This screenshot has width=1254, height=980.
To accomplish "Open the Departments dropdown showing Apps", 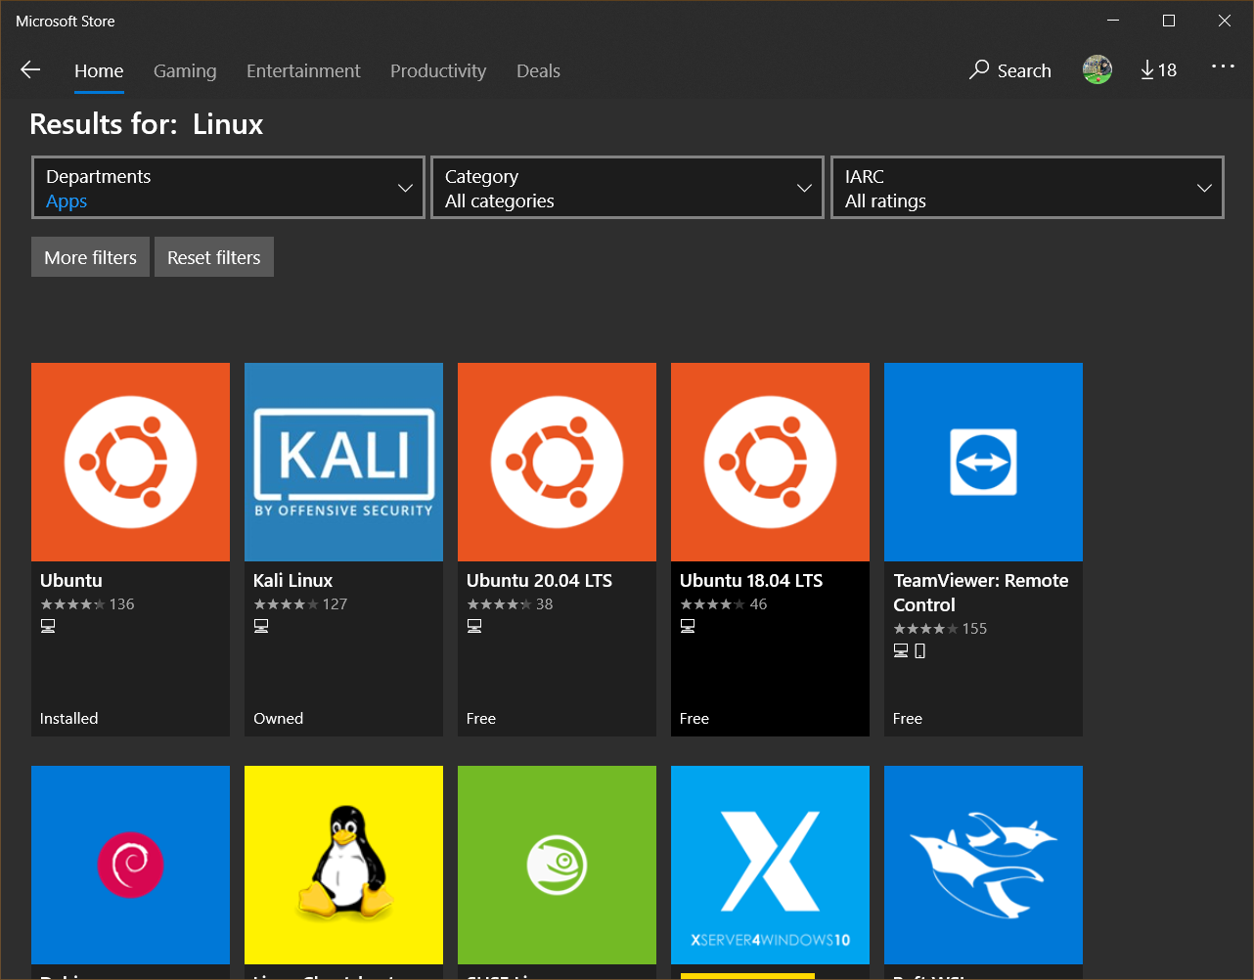I will 228,187.
